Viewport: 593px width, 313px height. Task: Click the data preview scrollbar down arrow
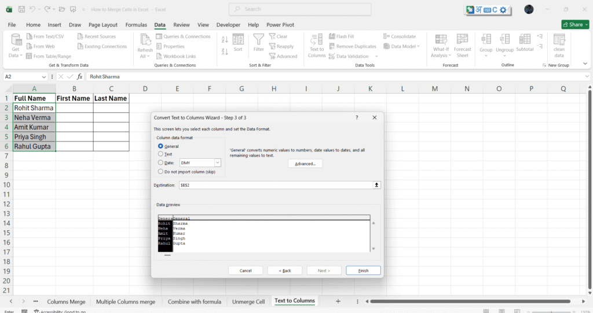(374, 249)
